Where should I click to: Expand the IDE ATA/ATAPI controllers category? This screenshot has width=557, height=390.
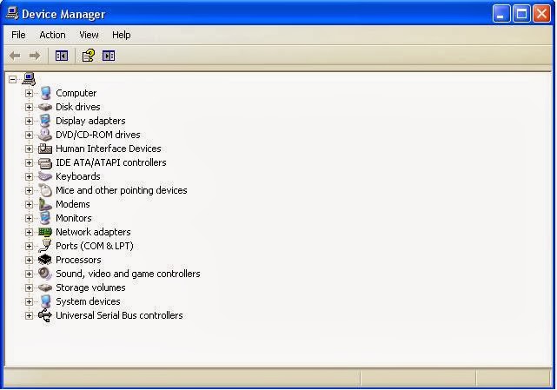pyautogui.click(x=29, y=162)
